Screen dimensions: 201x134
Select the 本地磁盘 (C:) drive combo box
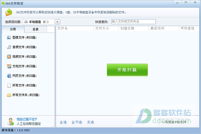(42, 22)
